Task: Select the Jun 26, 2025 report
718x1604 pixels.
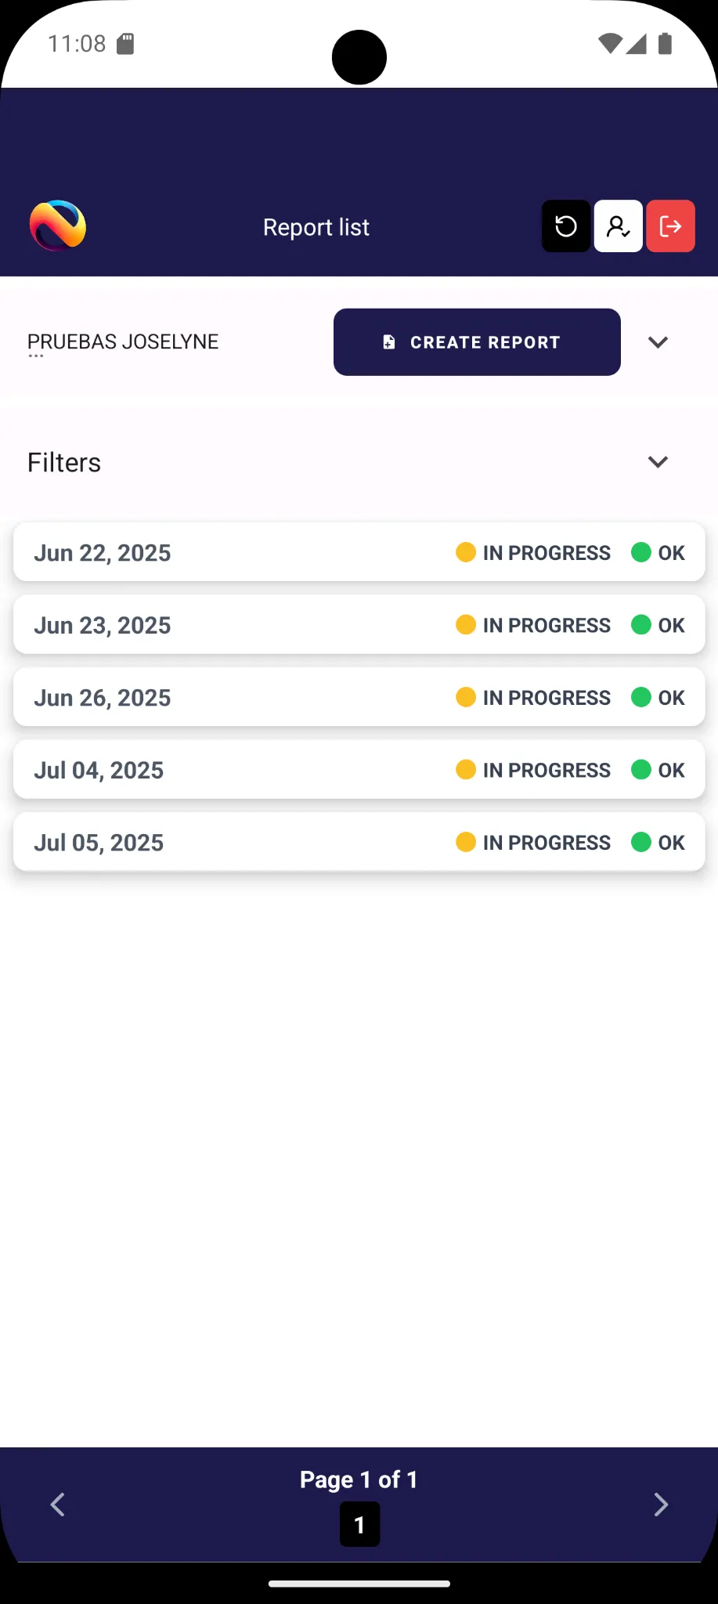Action: point(103,698)
